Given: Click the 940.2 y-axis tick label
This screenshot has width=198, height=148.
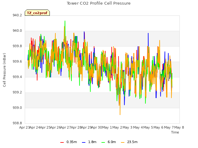Looking at the screenshot, I should coord(17,15).
